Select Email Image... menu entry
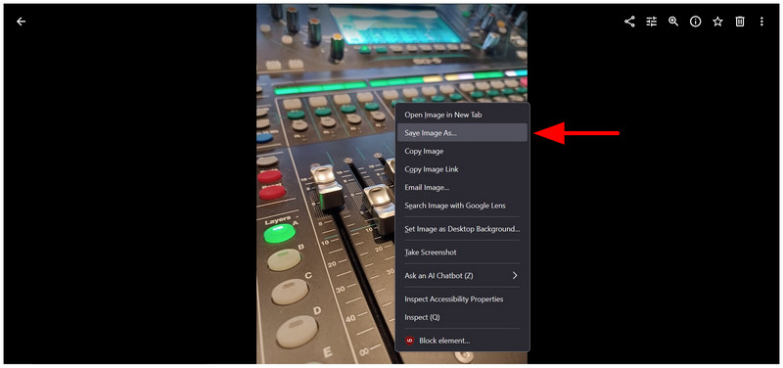 click(462, 187)
